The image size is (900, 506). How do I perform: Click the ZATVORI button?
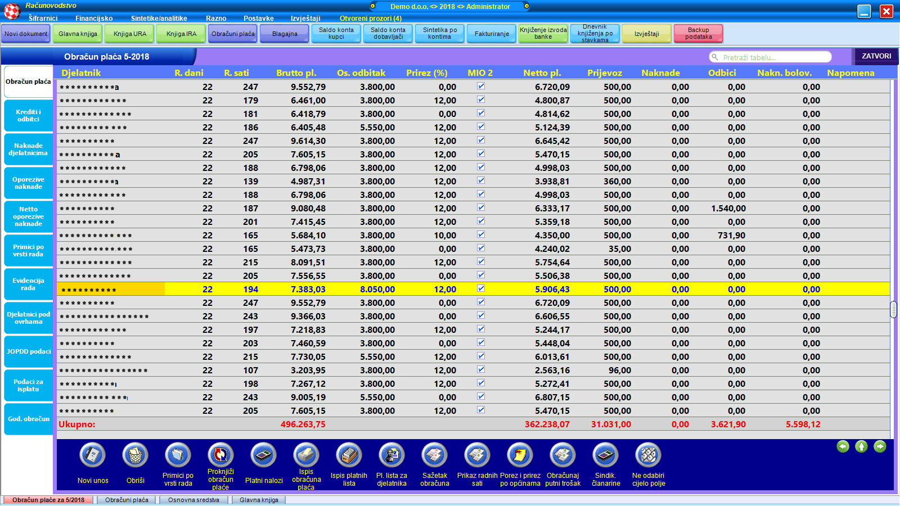pyautogui.click(x=876, y=56)
